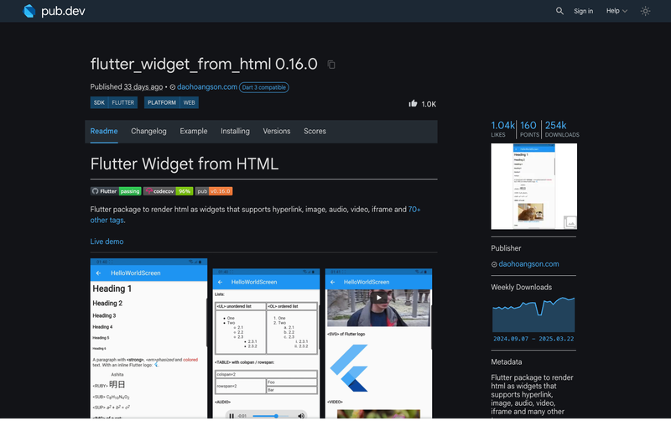Click the audio volume speaker icon

point(301,416)
